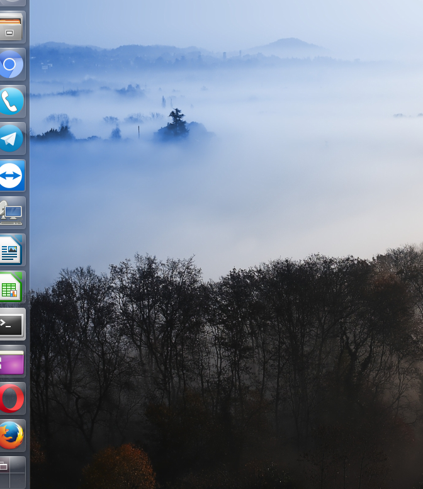
Task: Launch LibreOffice Writer
Action: (11, 250)
